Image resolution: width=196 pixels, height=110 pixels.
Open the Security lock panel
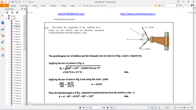pos(3,48)
